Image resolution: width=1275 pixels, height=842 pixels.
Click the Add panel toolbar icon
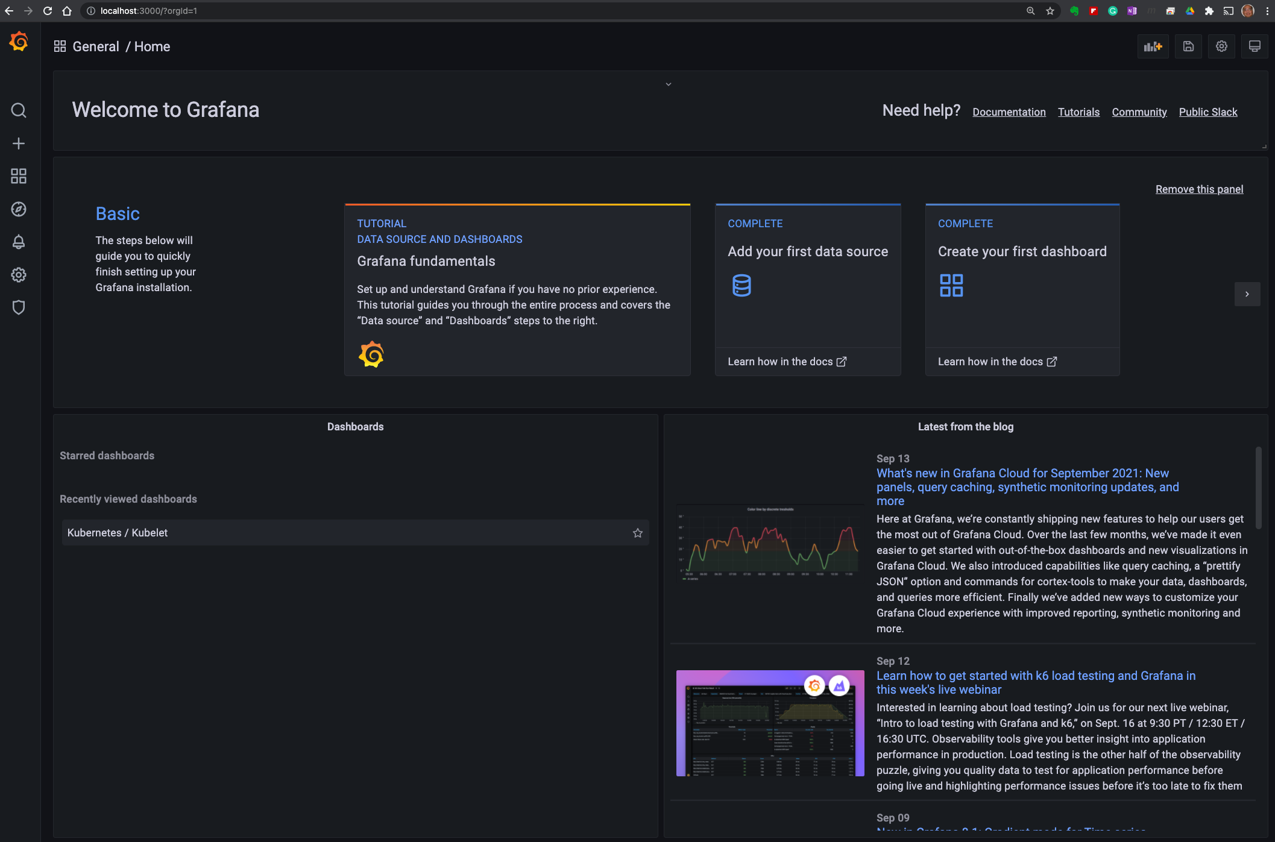[1153, 46]
